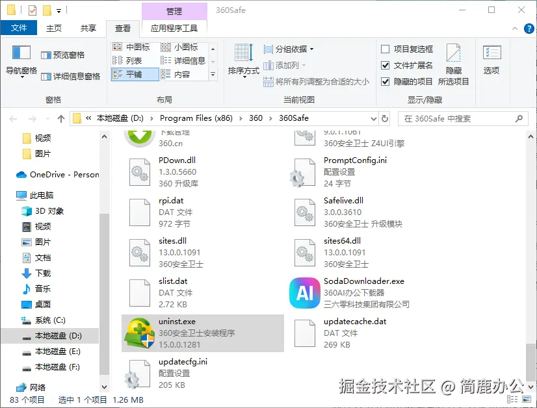537x408 pixels.
Task: Open local disk (E:) in sidebar
Action: 51,351
